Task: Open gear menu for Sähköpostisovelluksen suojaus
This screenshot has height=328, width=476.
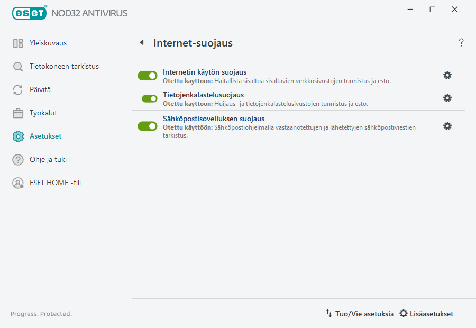Action: point(447,126)
